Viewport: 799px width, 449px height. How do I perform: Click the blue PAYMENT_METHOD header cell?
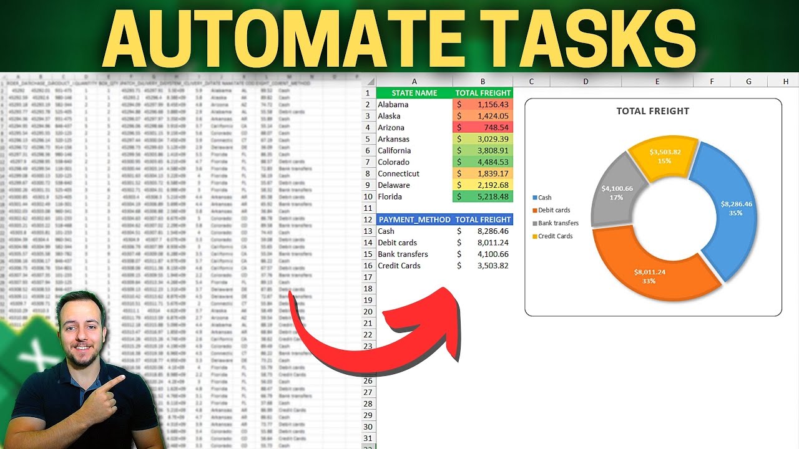(x=414, y=220)
